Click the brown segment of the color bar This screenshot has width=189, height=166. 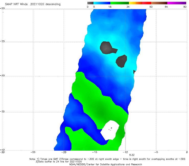(x=159, y=3)
